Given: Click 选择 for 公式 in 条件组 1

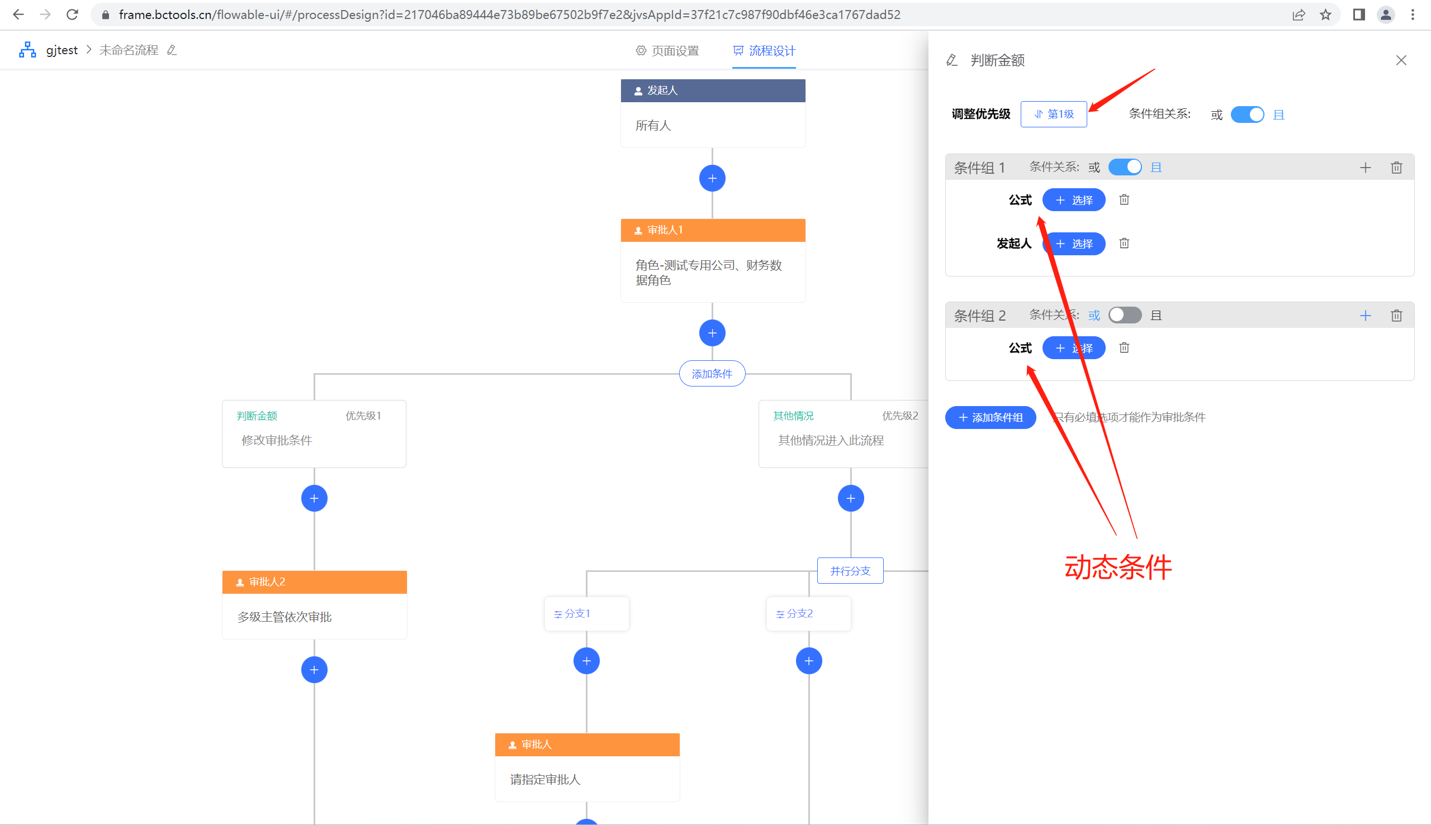Looking at the screenshot, I should [1074, 200].
